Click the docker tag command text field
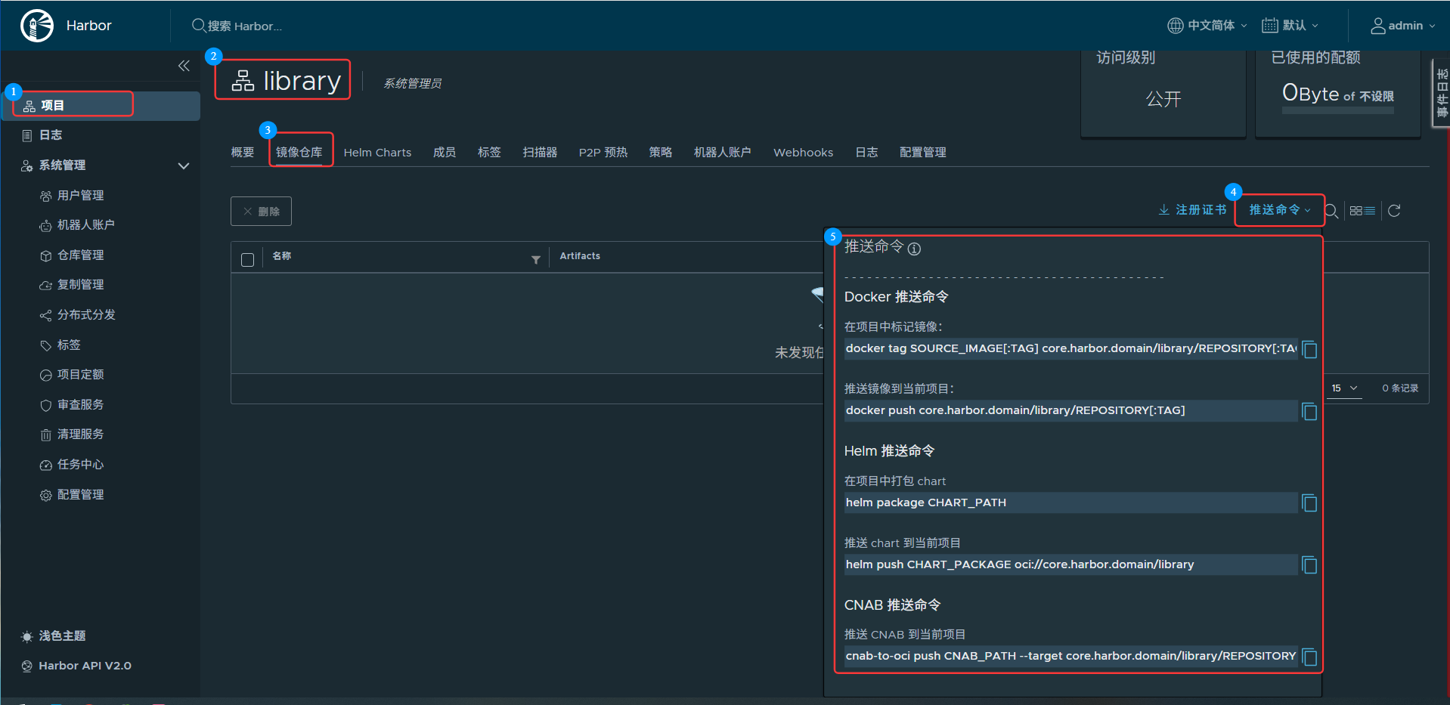1450x705 pixels. (x=1070, y=348)
